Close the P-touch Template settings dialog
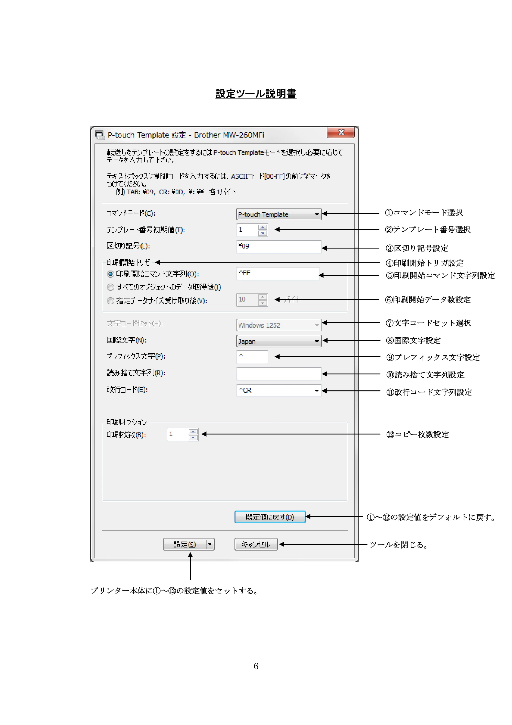The image size is (512, 725). click(341, 132)
